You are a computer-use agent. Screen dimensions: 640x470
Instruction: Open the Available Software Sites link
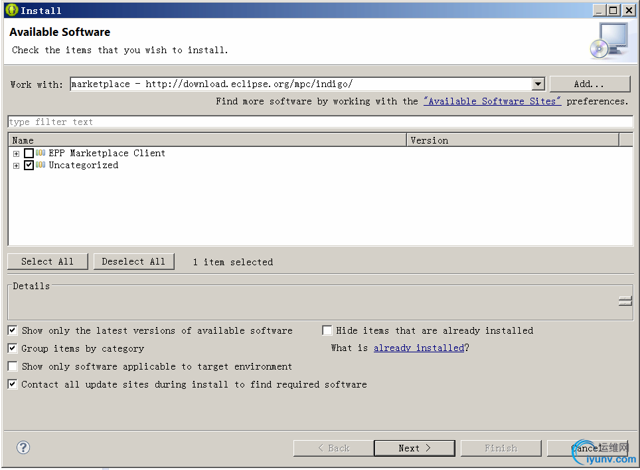click(x=492, y=101)
